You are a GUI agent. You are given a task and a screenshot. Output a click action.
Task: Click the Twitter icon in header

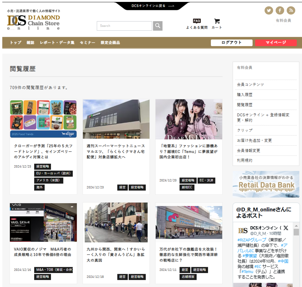[269, 11]
